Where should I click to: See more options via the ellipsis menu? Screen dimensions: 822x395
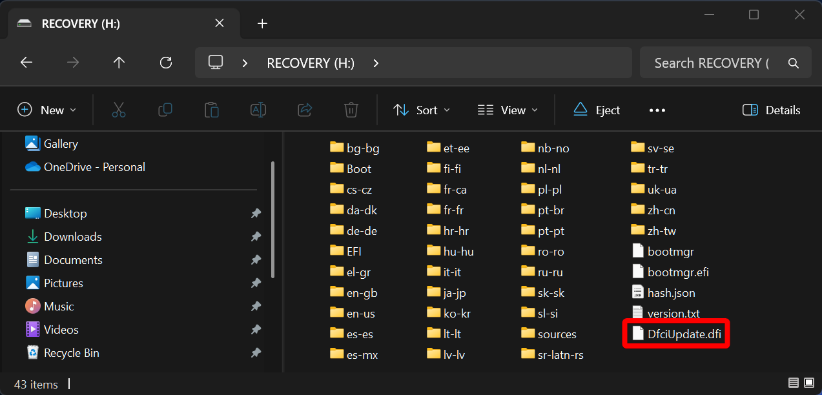tap(657, 110)
